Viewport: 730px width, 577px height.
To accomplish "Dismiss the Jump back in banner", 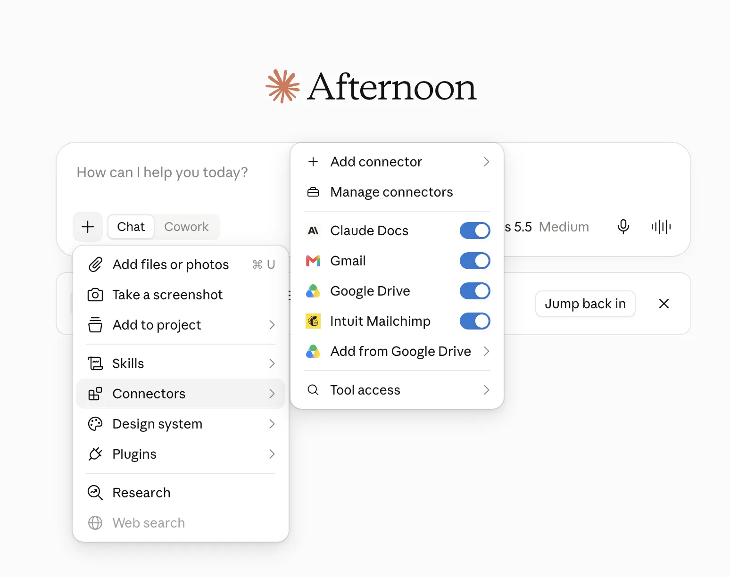I will 664,304.
